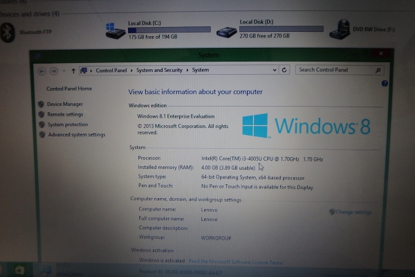The width and height of the screenshot is (415, 277).
Task: Click the Computer name value Lenovo
Action: pos(209,210)
